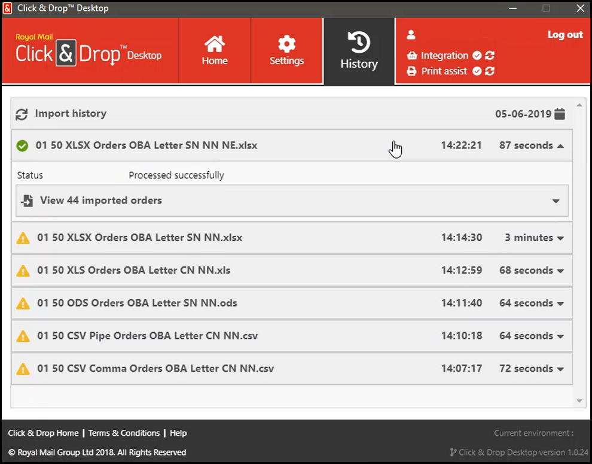Click the Integration basket icon

click(411, 56)
